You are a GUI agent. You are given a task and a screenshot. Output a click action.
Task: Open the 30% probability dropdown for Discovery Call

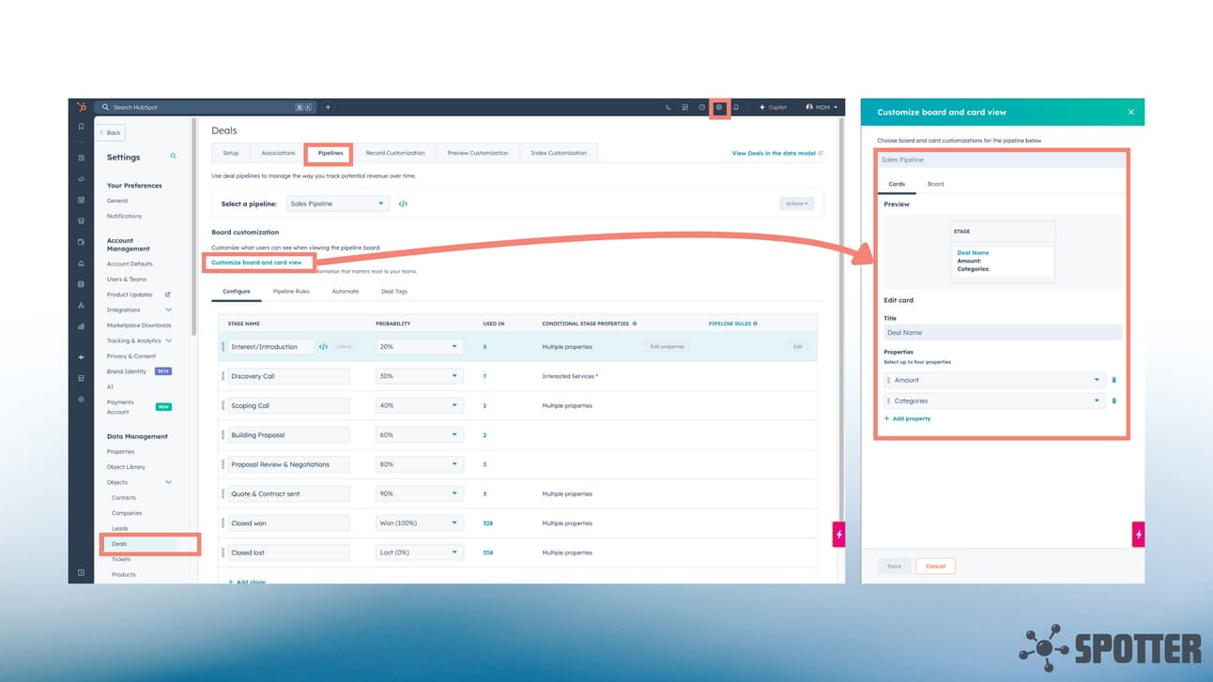coord(419,376)
